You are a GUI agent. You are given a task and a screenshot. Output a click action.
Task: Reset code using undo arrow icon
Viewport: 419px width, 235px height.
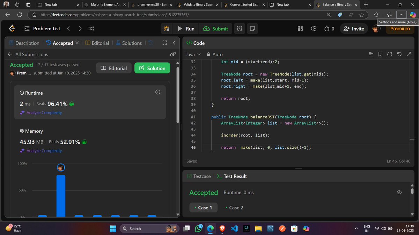pyautogui.click(x=399, y=54)
